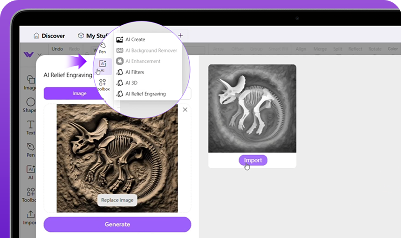Choose AI Background Remover from the menu
This screenshot has width=402, height=238.
(x=147, y=51)
